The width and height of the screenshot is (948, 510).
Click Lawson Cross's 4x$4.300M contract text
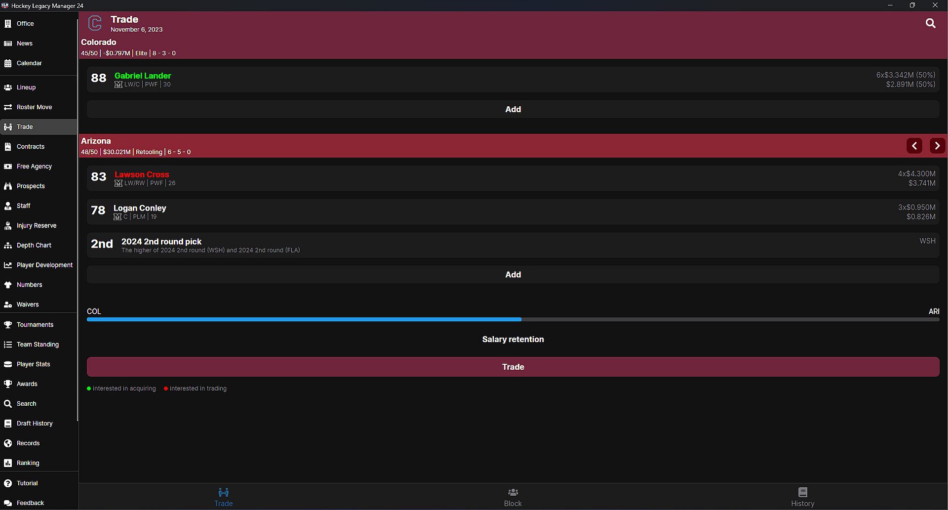pos(916,174)
